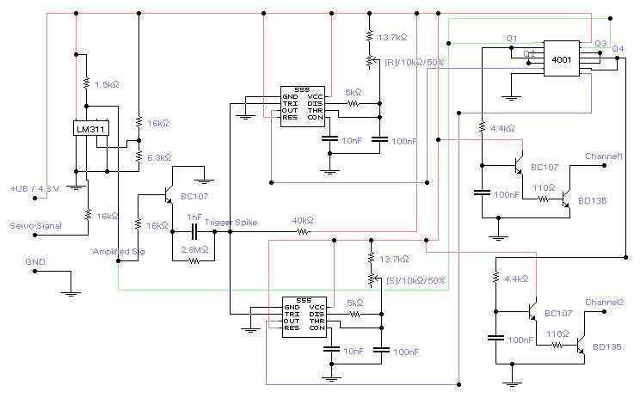Viewport: 640px width, 398px height.
Task: Select the +UB / 4.3 V label
Action: pyautogui.click(x=34, y=188)
